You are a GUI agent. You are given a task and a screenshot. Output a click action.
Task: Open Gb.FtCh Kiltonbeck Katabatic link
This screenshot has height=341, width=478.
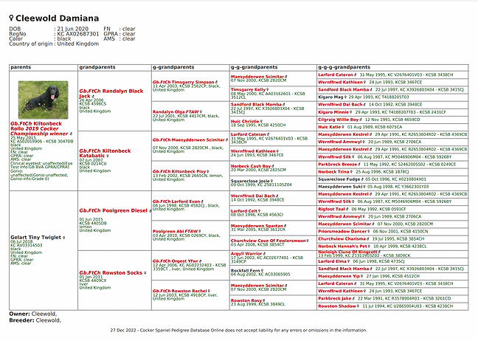pyautogui.click(x=105, y=153)
